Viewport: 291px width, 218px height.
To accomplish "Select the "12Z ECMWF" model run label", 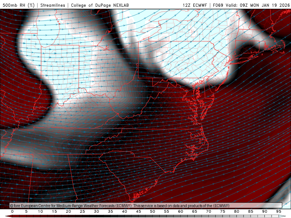I will click(x=195, y=5).
